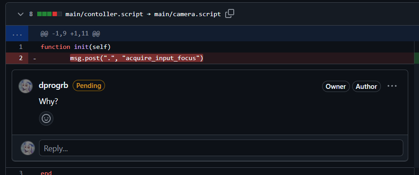Click the Pending status badge

89,86
